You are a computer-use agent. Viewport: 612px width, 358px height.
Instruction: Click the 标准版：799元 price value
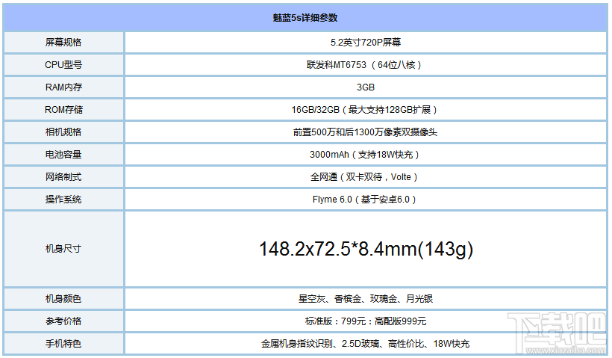(x=366, y=321)
